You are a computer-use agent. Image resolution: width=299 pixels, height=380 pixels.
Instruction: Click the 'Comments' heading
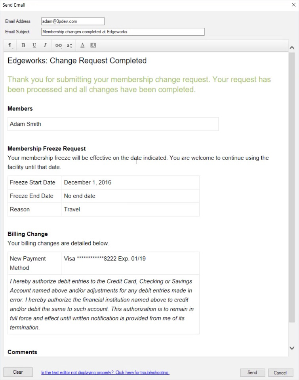point(22,352)
